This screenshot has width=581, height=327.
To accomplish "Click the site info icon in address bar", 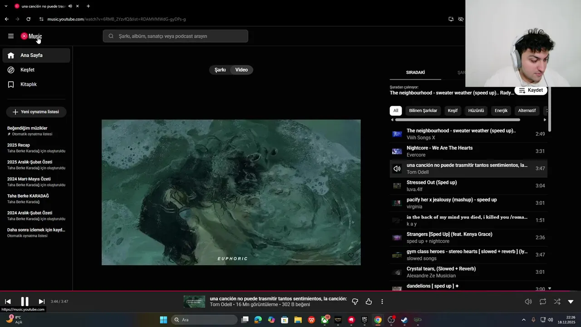I will (x=41, y=19).
